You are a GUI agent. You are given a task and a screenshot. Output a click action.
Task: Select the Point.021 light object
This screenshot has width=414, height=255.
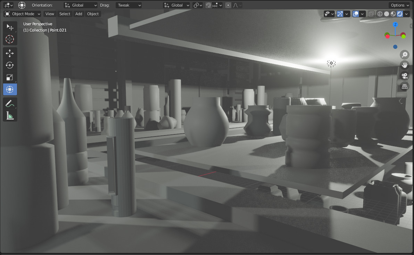[x=331, y=63]
